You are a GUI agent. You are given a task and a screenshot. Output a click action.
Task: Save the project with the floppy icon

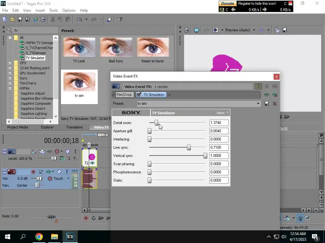pyautogui.click(x=20, y=19)
